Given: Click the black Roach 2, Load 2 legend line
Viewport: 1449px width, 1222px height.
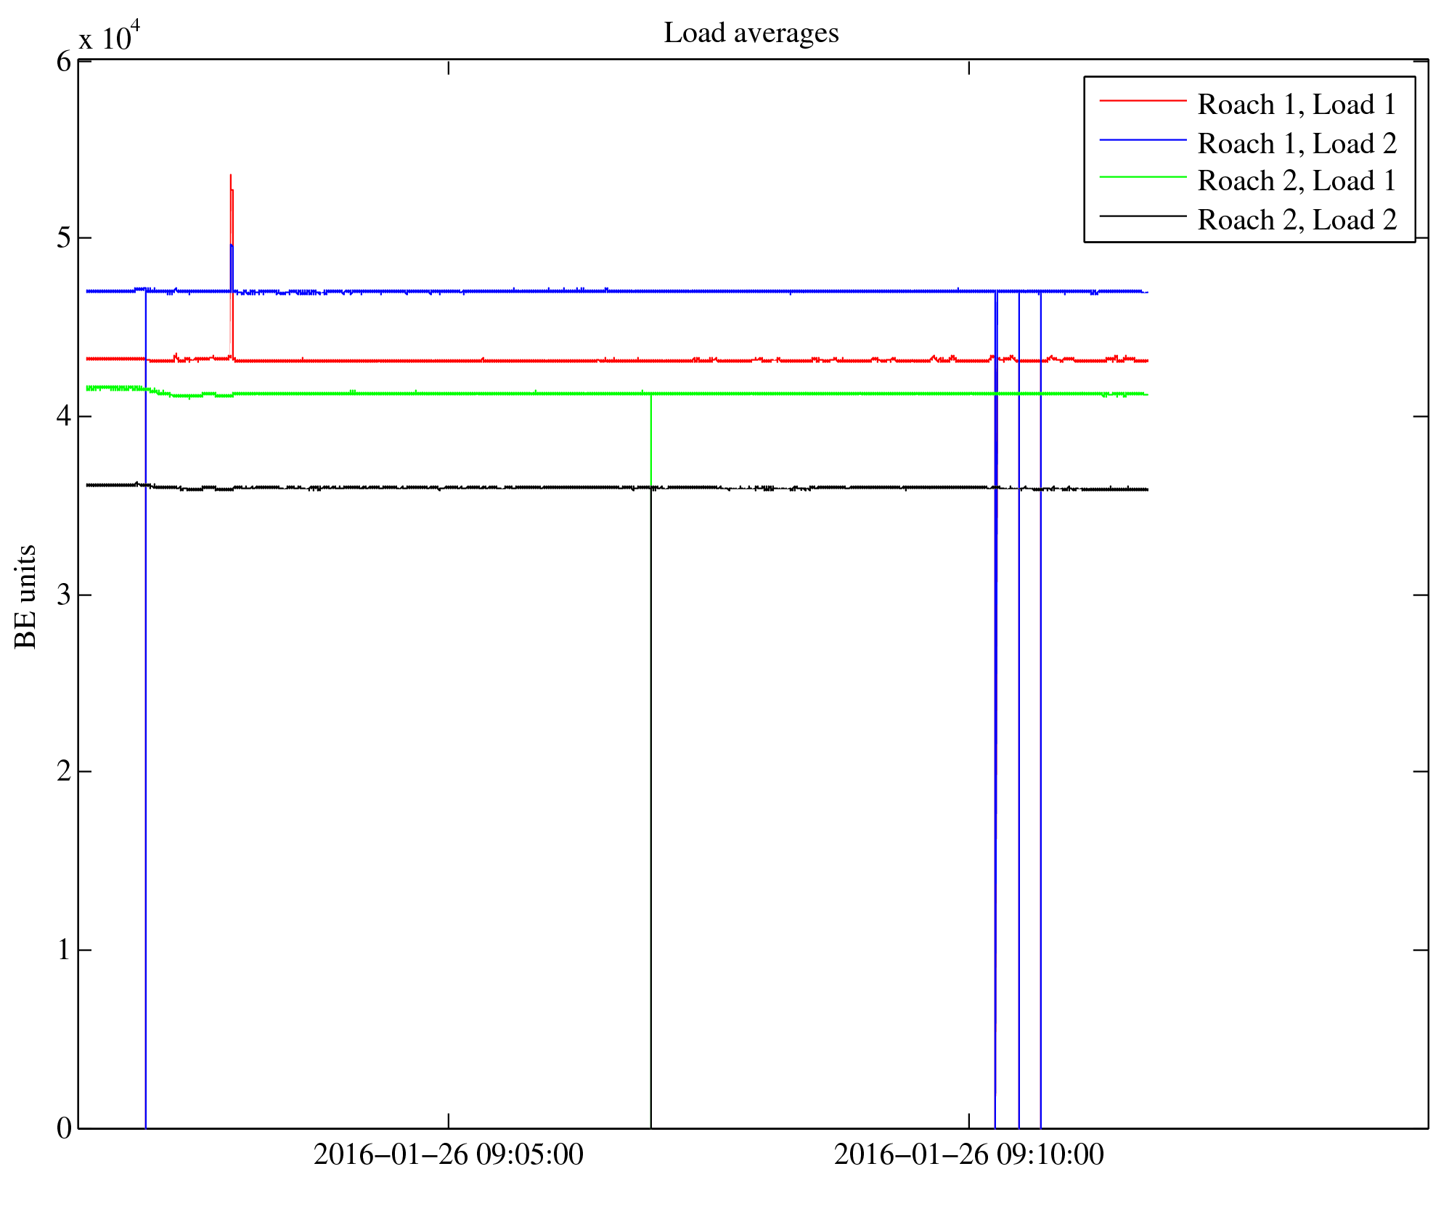Looking at the screenshot, I should tap(1142, 216).
